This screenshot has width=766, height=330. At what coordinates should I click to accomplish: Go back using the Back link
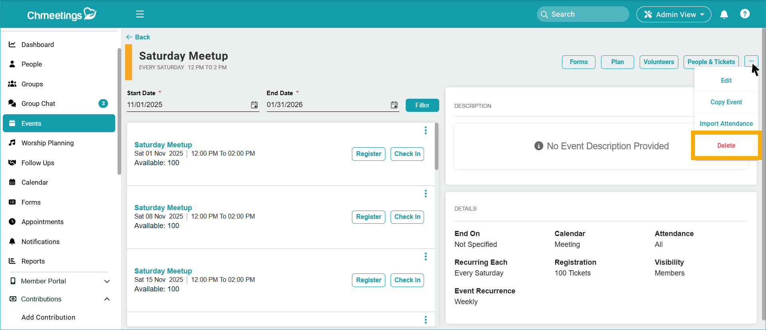tap(138, 37)
